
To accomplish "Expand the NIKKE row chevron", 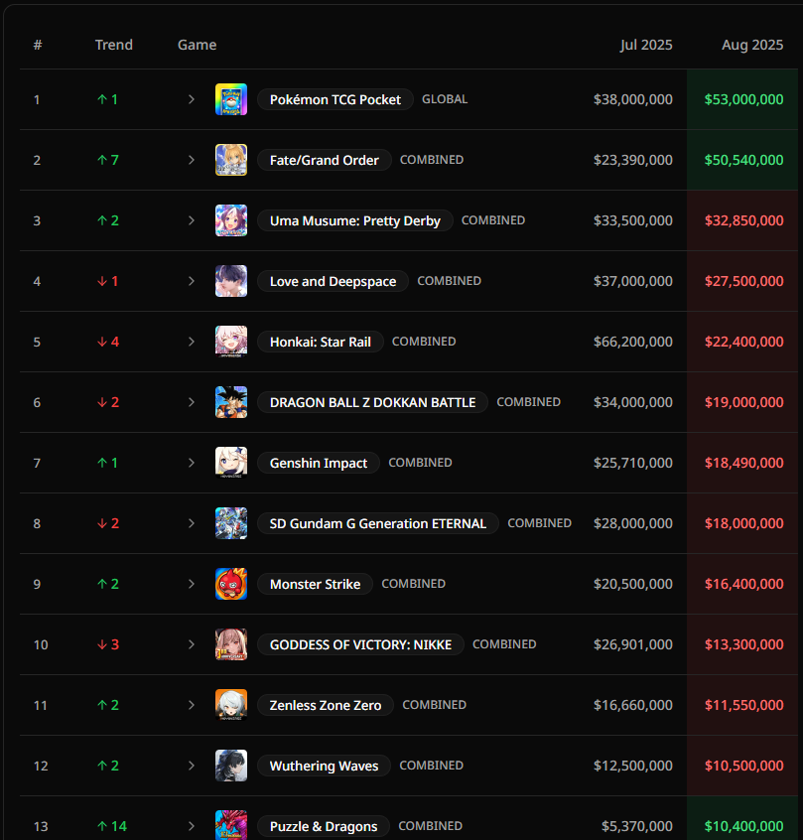I will (192, 644).
